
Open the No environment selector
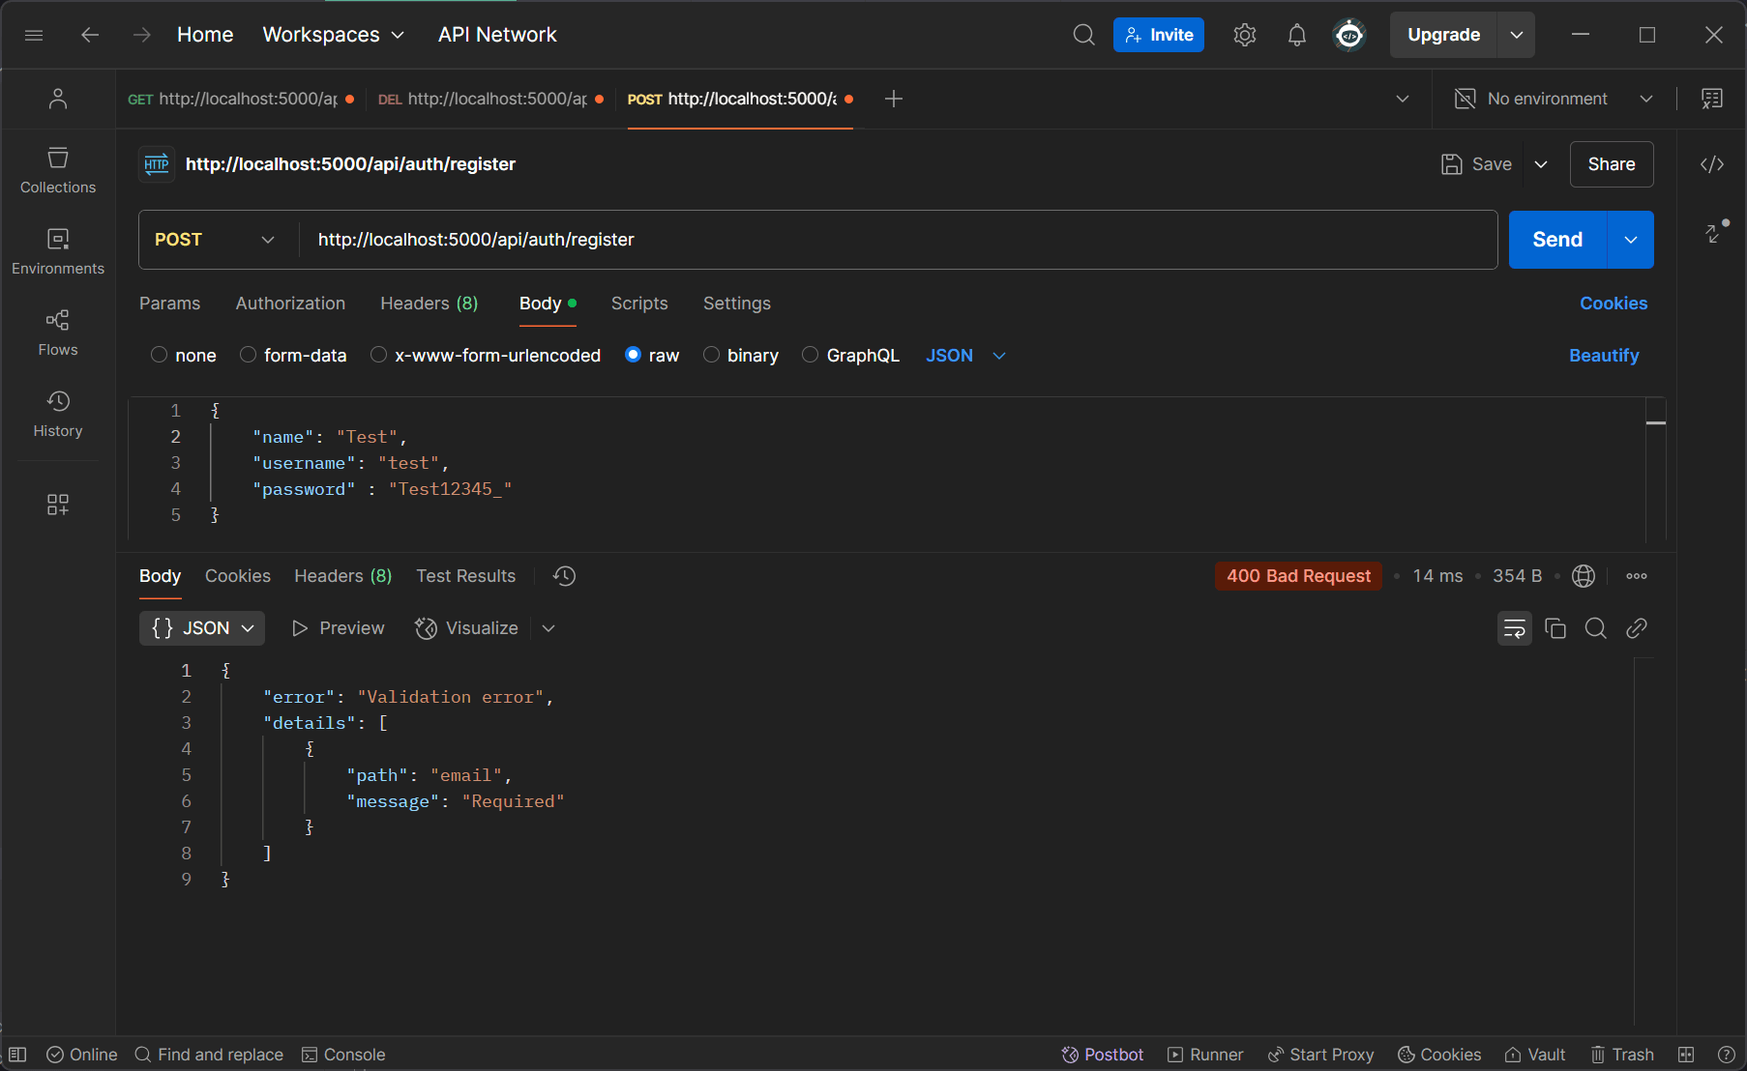tap(1555, 99)
